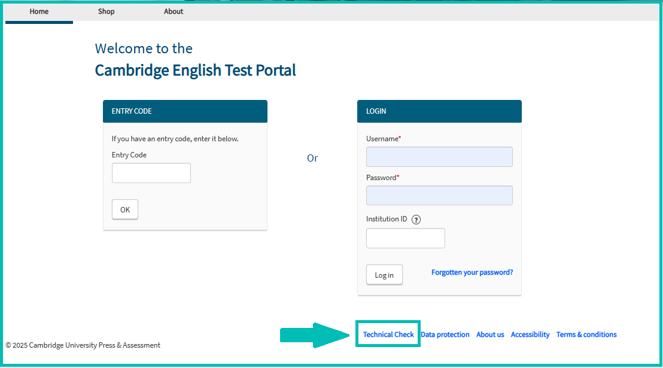This screenshot has width=663, height=368.
Task: Click the Cambridge English Test Portal heading
Action: [x=195, y=70]
